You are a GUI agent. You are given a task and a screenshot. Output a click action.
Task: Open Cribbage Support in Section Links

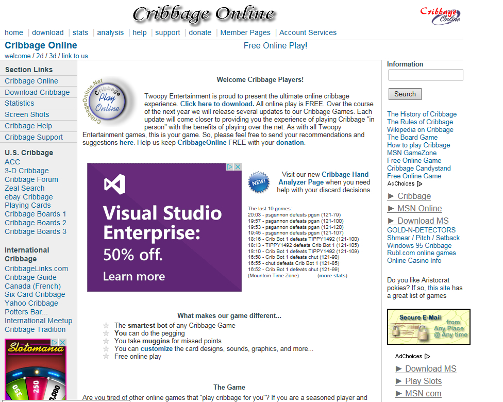click(33, 137)
